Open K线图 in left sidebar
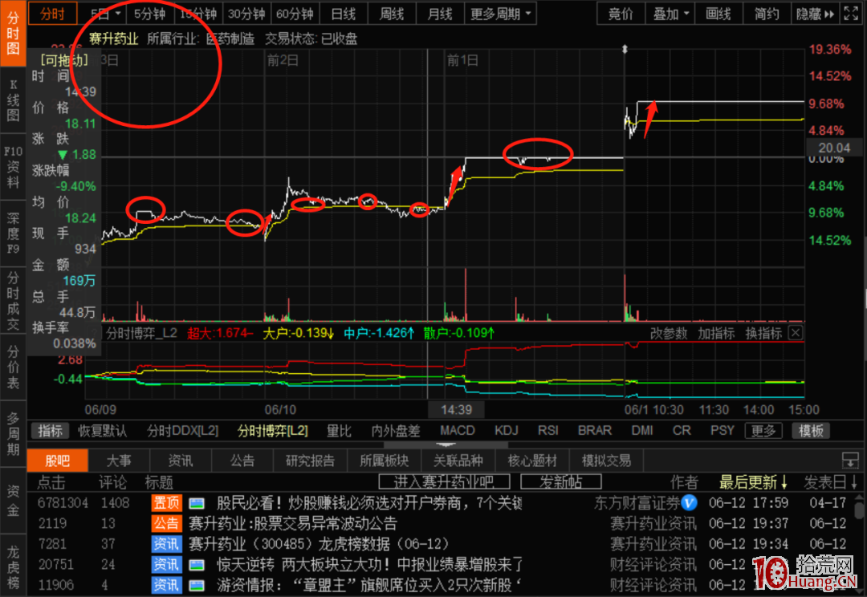This screenshot has width=867, height=597. click(13, 100)
